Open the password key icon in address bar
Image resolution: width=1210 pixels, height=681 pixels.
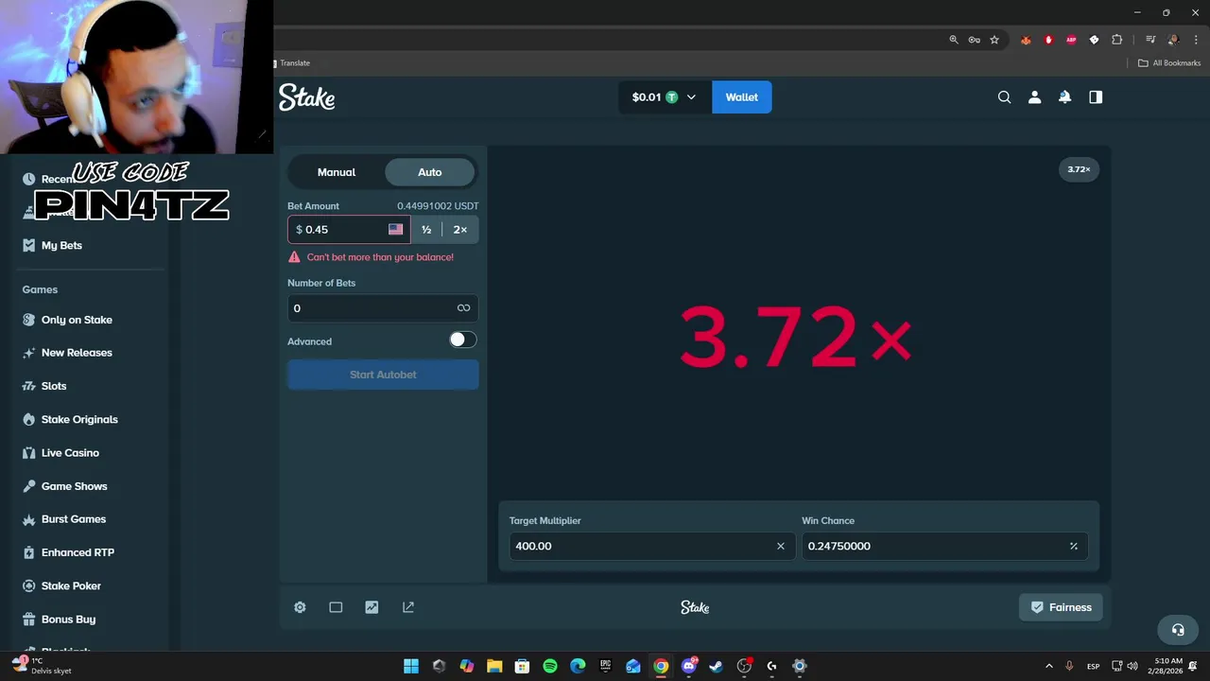[x=974, y=40]
